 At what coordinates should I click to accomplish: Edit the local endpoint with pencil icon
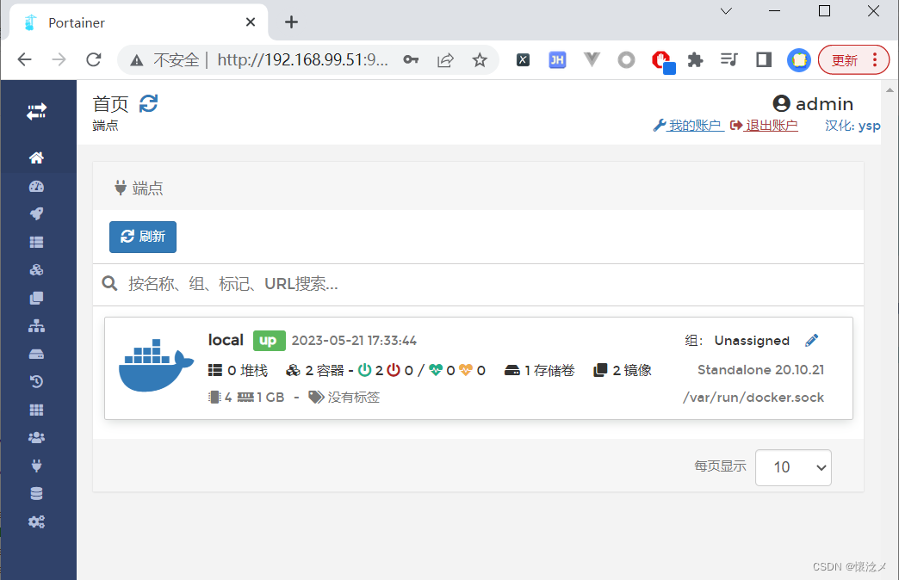point(811,341)
